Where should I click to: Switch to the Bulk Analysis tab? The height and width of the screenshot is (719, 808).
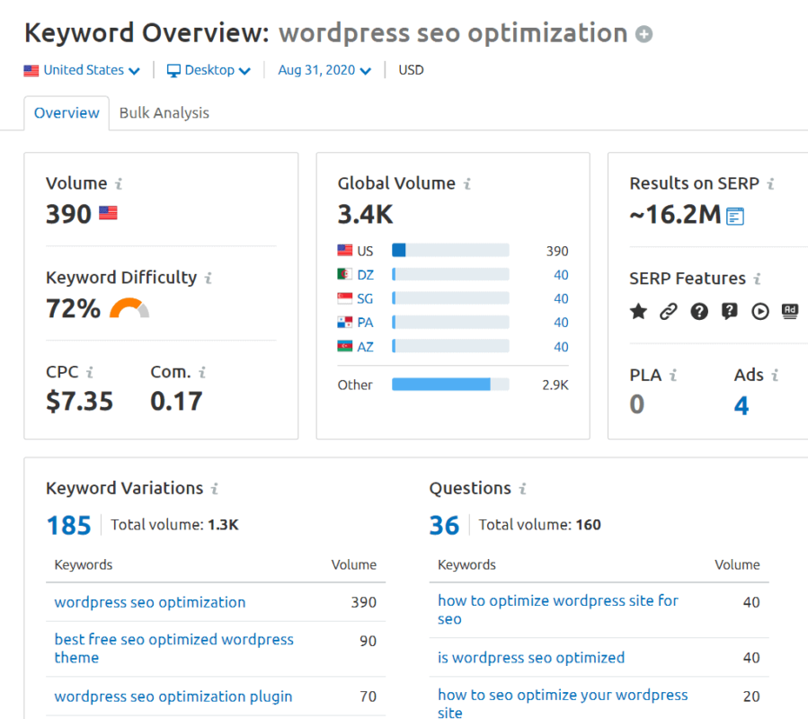(x=164, y=113)
